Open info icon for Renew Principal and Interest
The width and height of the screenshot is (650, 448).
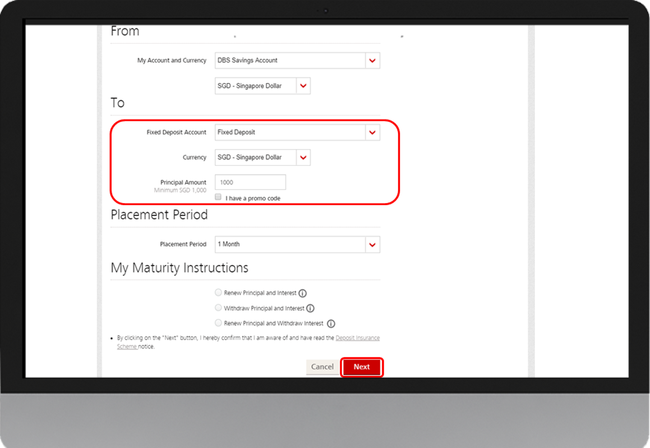pos(303,293)
